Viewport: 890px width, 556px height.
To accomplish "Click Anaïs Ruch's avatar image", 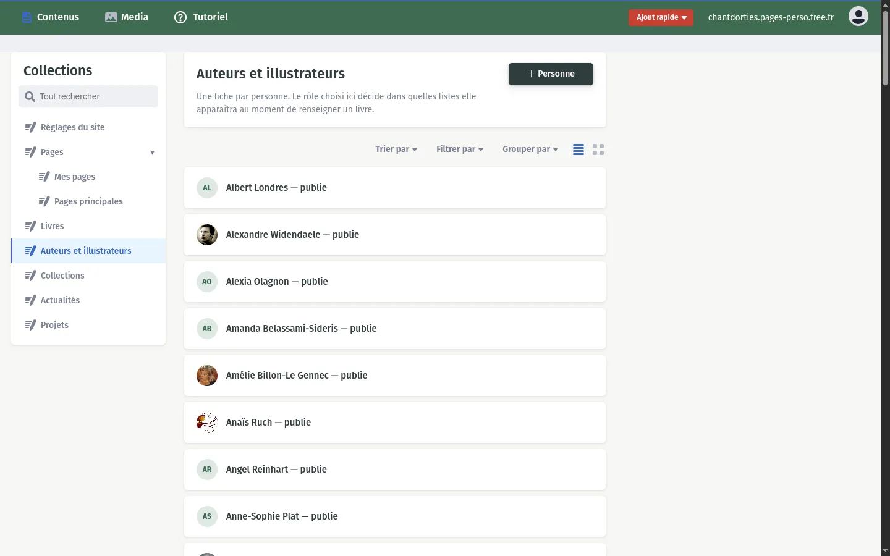I will coord(207,423).
